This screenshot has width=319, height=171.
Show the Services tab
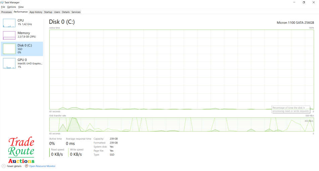[76, 12]
